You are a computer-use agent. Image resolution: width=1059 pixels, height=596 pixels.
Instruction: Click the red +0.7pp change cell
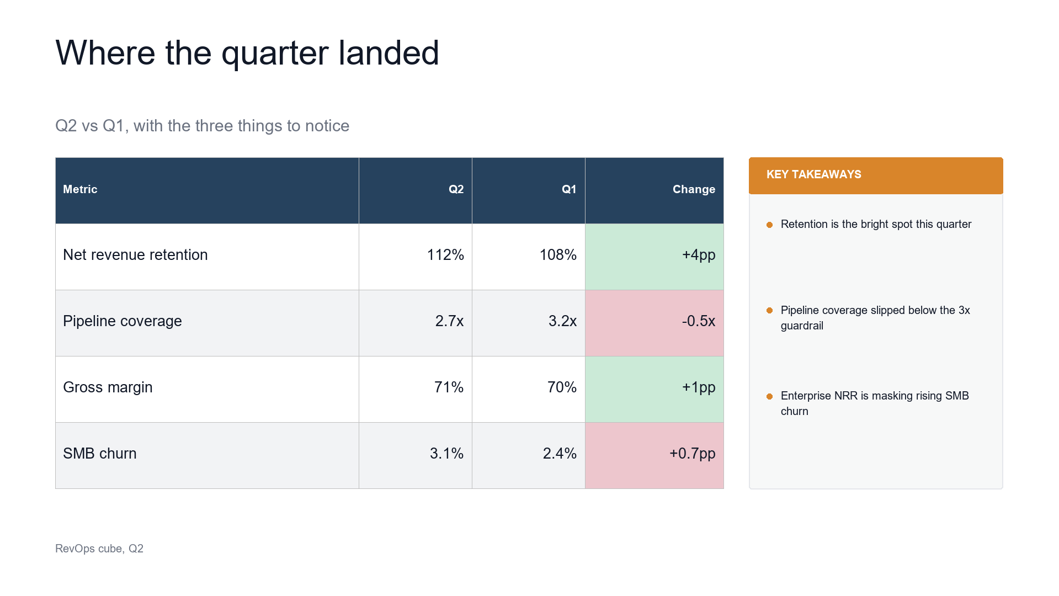pos(654,455)
